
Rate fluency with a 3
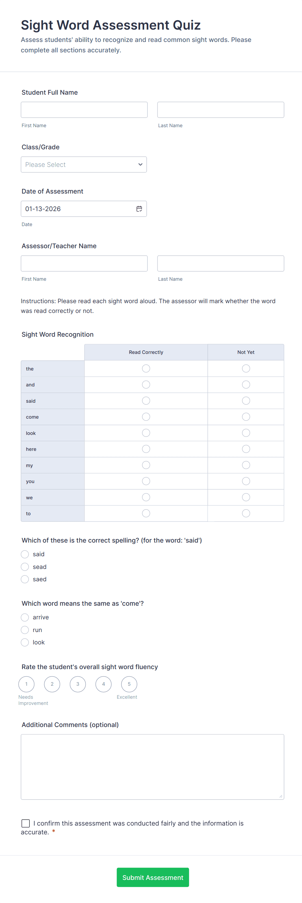(78, 684)
